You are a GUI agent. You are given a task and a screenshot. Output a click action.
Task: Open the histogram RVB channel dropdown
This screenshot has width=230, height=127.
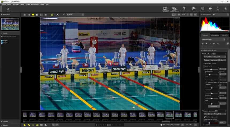[218, 15]
